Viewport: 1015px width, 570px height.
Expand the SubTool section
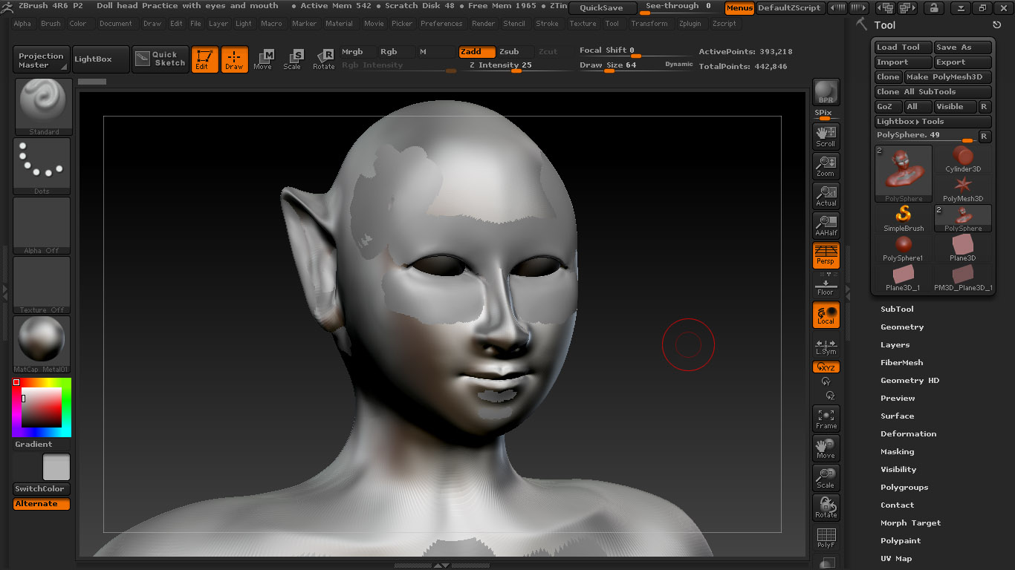(898, 309)
